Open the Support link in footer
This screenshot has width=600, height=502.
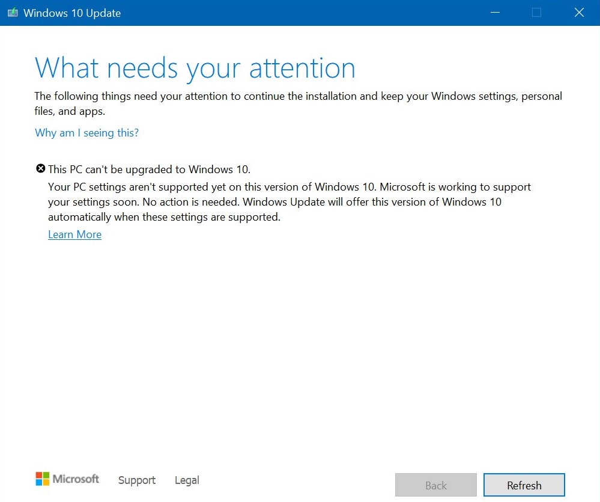click(x=136, y=480)
